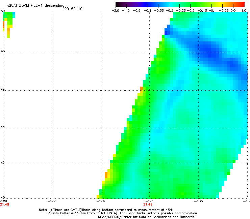Click the latitude label "50"
250x219 pixels.
point(3,11)
